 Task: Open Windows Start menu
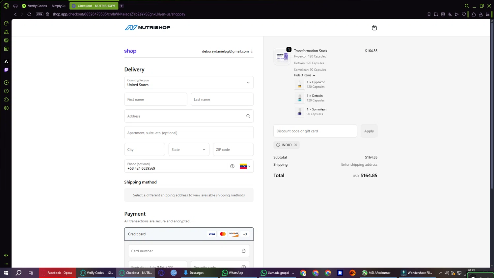(x=6, y=273)
